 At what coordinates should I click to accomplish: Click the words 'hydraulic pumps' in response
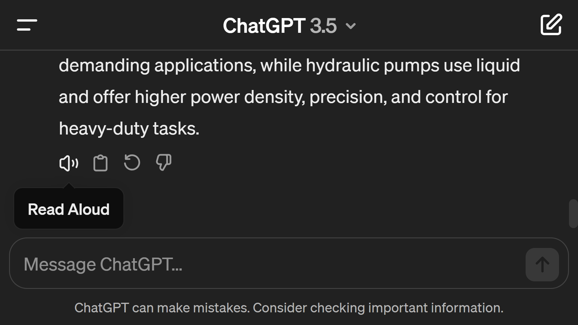point(372,65)
